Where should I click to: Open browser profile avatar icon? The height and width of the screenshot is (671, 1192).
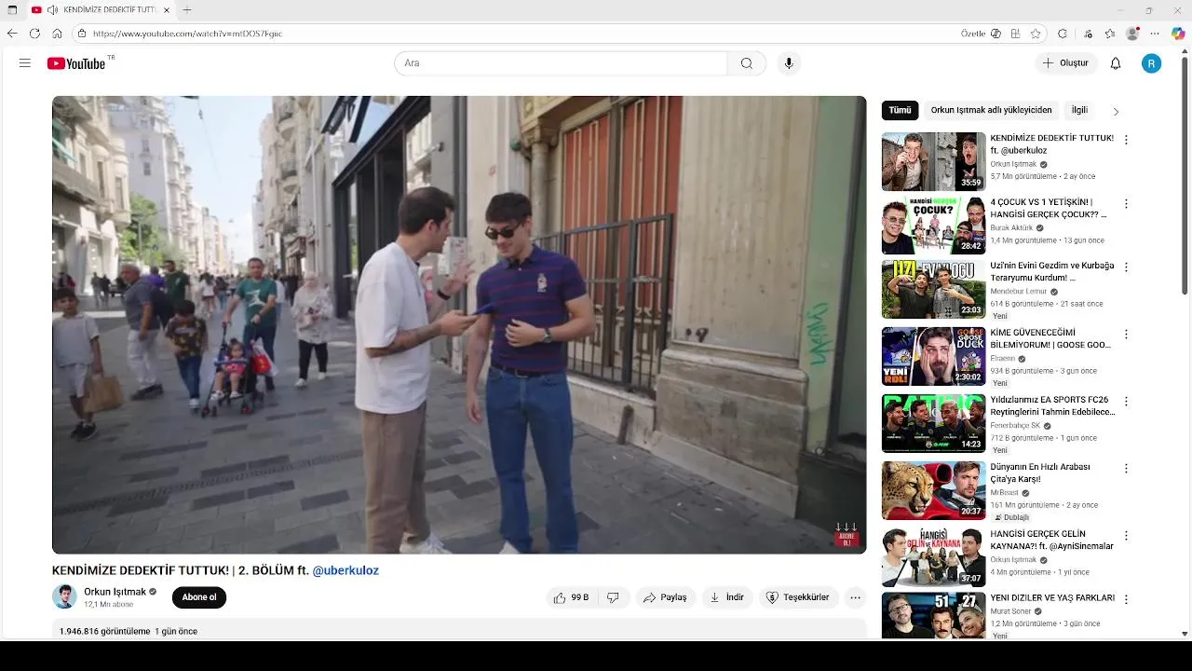click(1132, 34)
